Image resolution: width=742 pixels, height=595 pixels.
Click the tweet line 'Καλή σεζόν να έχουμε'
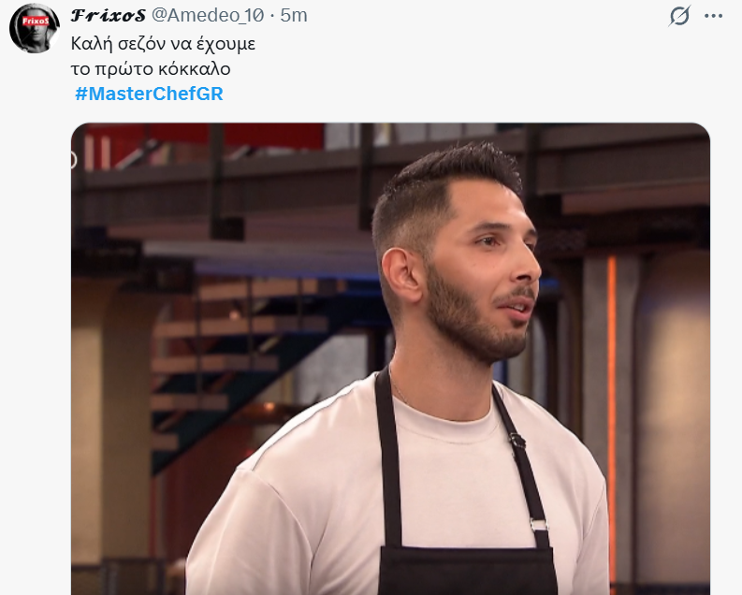pos(163,44)
